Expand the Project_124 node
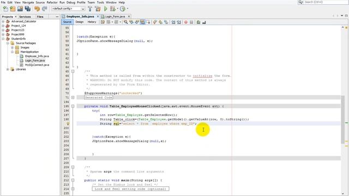This screenshot has width=349, height=196. (x=3, y=26)
